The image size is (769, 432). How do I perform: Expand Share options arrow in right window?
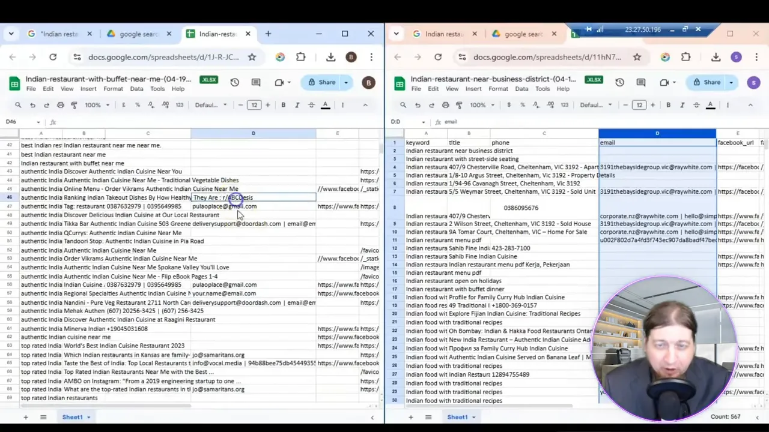pos(731,82)
